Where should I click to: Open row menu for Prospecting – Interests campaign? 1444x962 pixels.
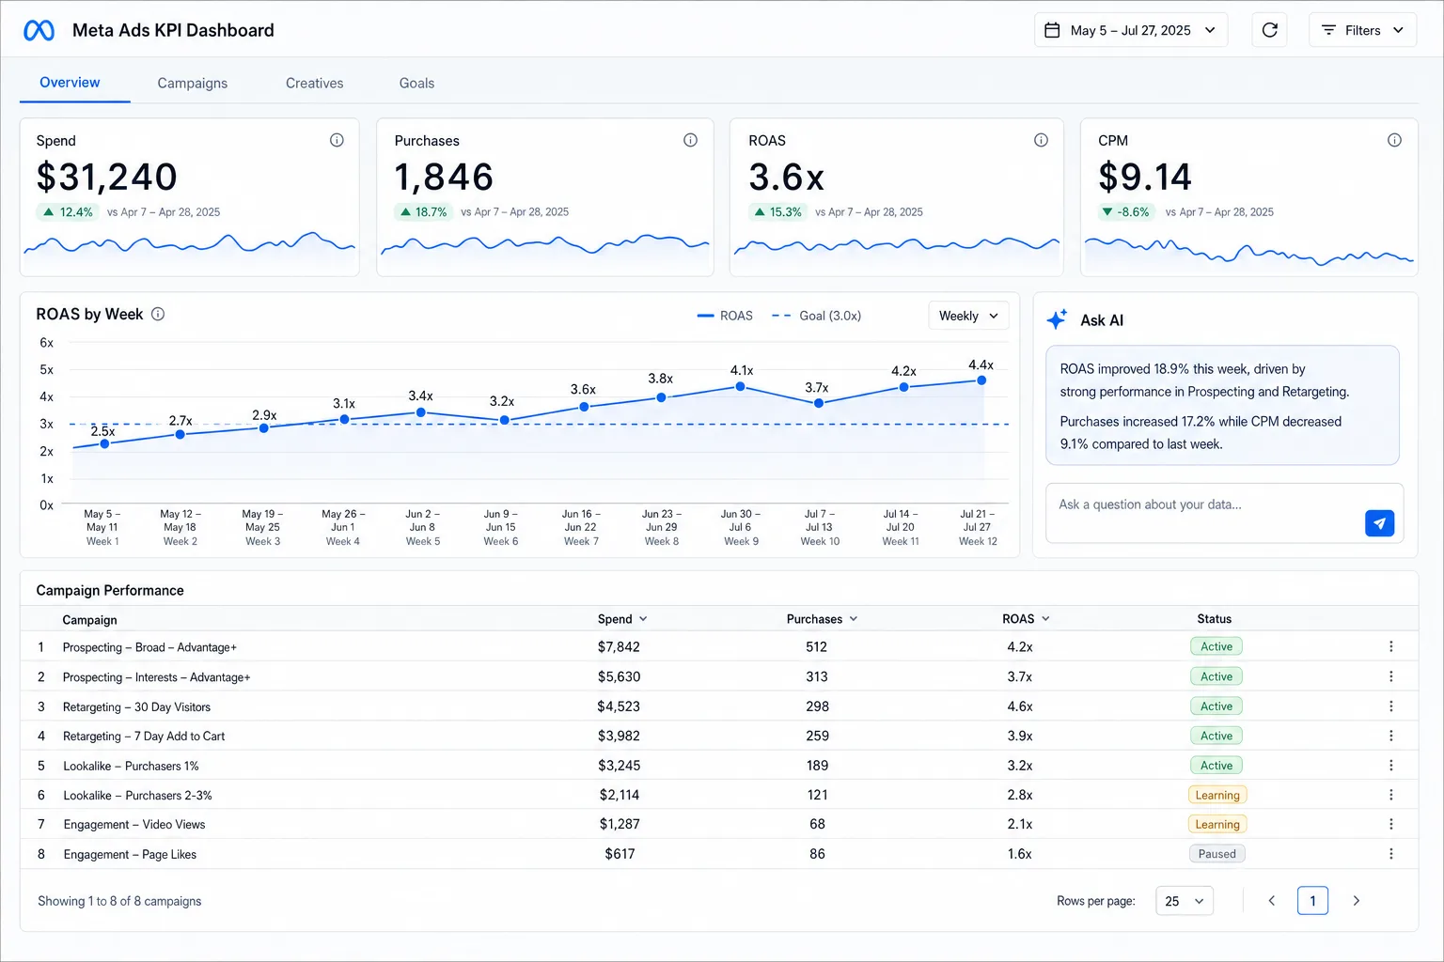(1391, 676)
